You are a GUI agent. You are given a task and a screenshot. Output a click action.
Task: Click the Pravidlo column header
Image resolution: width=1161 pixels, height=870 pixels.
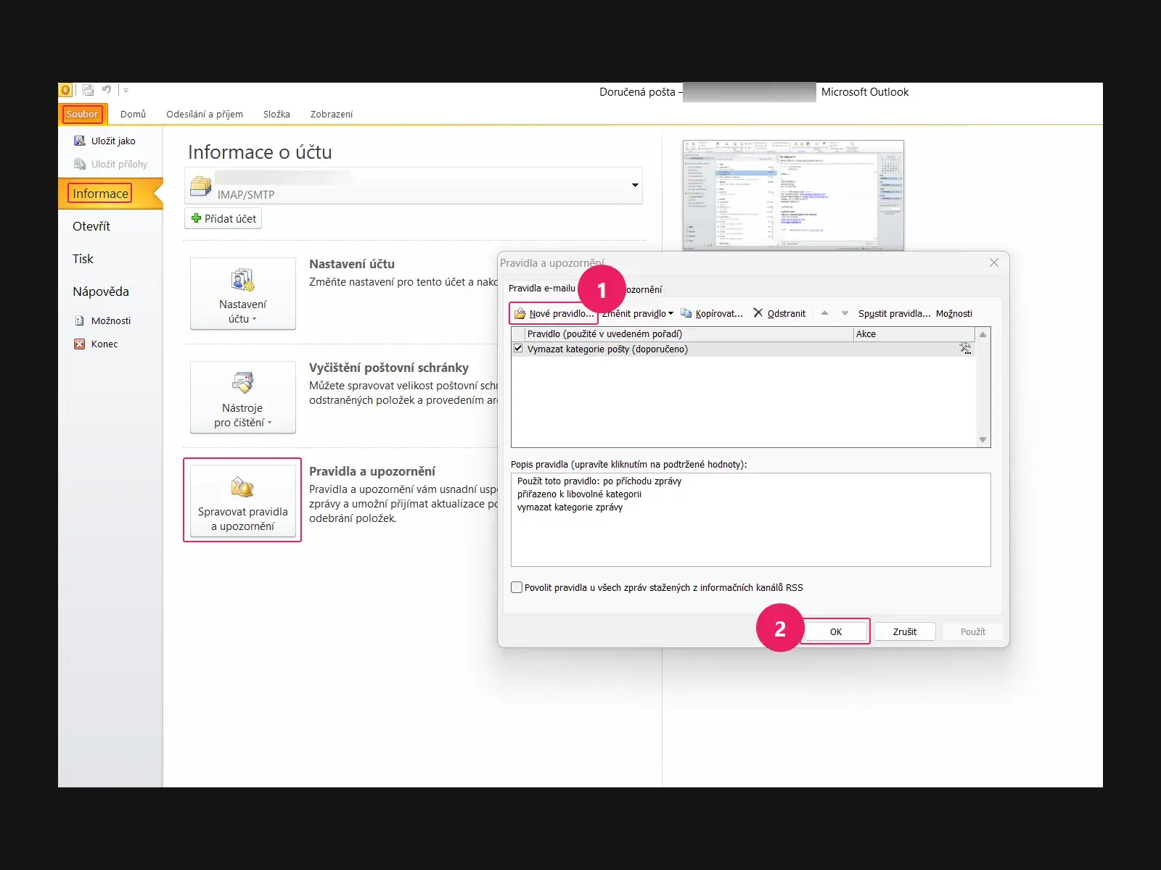(689, 334)
